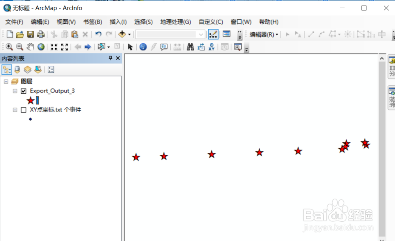Open the 地理处理(G) menu
The height and width of the screenshot is (241, 395).
[x=175, y=22]
